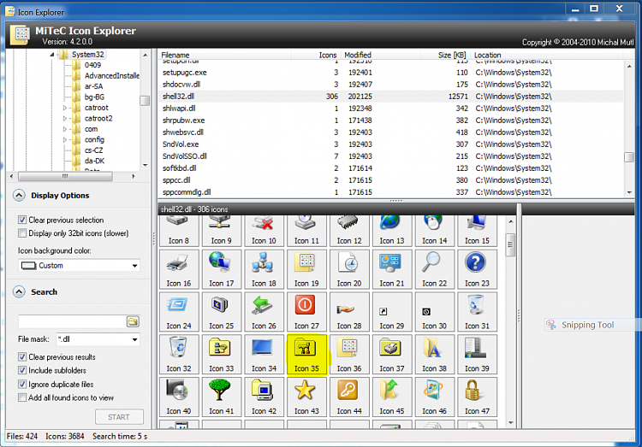This screenshot has height=447, width=642.
Task: Collapse the Display Options section
Action: coord(19,196)
